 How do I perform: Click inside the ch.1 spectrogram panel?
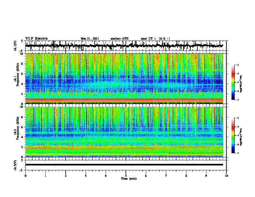(124, 79)
